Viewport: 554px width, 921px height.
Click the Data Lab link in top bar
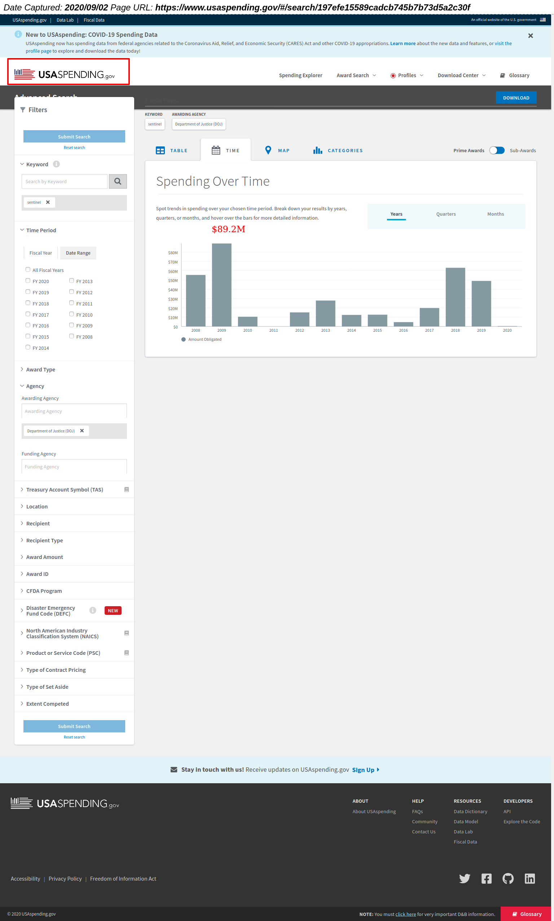tap(65, 20)
